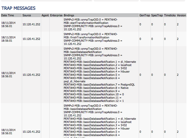Image resolution: width=192 pixels, height=138 pixels.
Task: Select the Date Time column header
Action: pyautogui.click(x=11, y=15)
